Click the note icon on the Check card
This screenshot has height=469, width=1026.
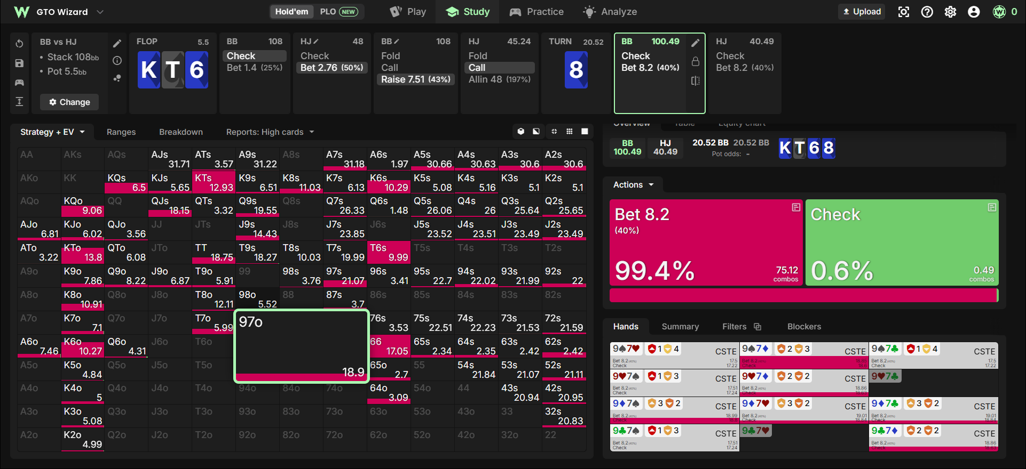(992, 207)
